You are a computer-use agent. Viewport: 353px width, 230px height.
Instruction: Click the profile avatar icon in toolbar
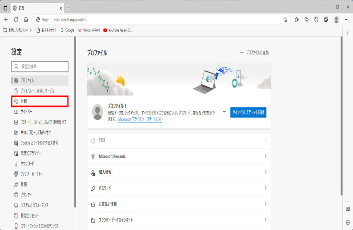pos(336,20)
